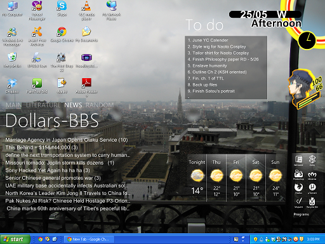Click the Persona-style clock widget
This screenshot has width=325, height=244.
click(x=307, y=40)
